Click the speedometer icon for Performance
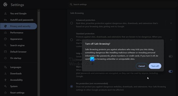This screenshot has width=178, height=96. coord(5,33)
